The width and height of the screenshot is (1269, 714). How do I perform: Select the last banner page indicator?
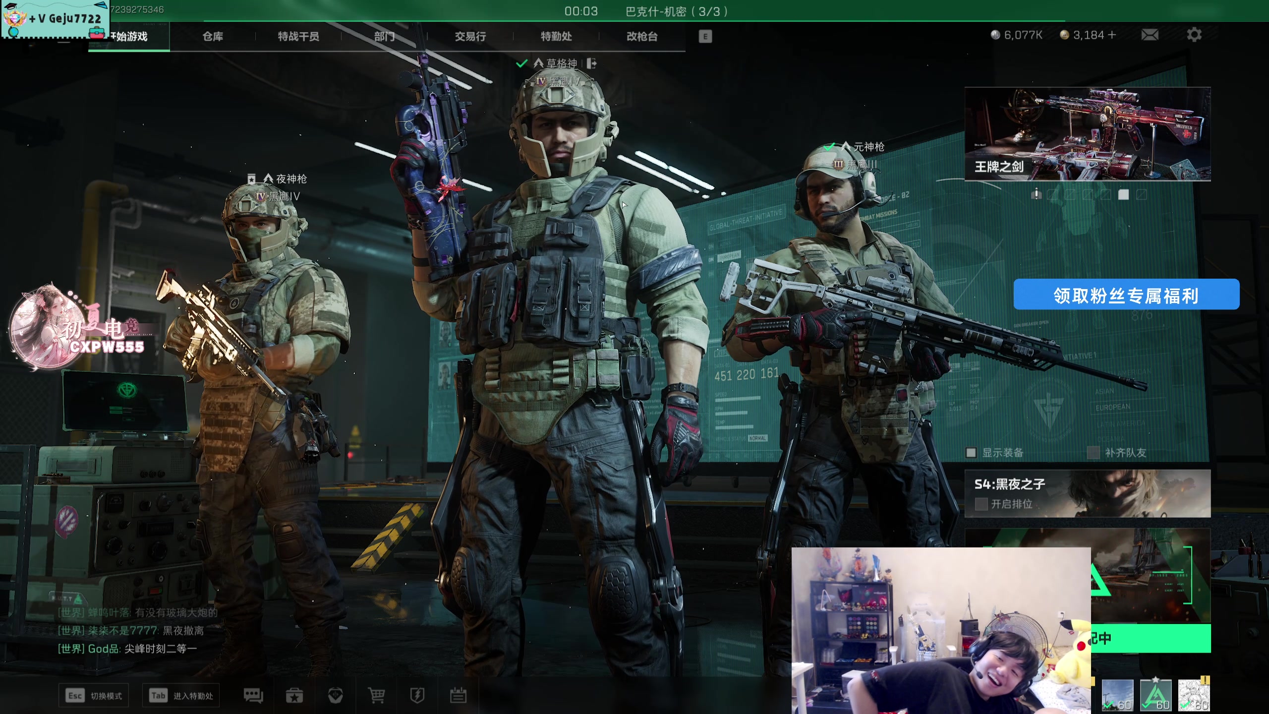pos(1142,195)
